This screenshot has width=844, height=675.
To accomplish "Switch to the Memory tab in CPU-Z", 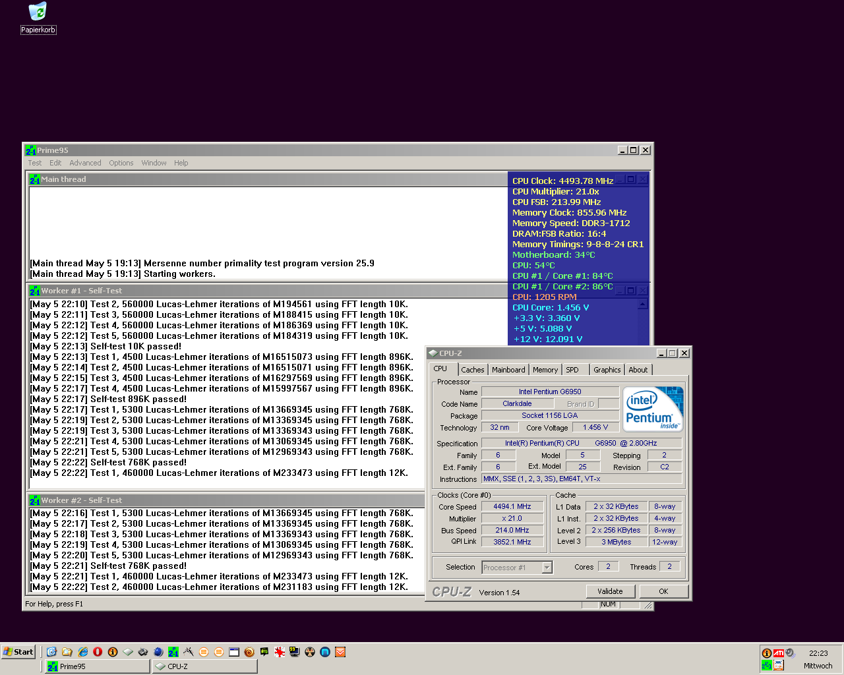I will pos(545,370).
